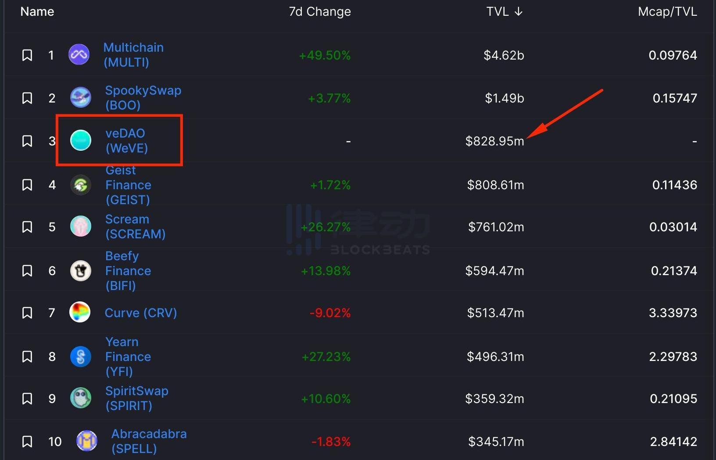Open the Abracadabra (SPELL) protocol link

(x=149, y=441)
